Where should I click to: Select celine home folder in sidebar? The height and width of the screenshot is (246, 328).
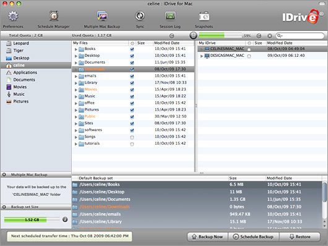pos(36,66)
